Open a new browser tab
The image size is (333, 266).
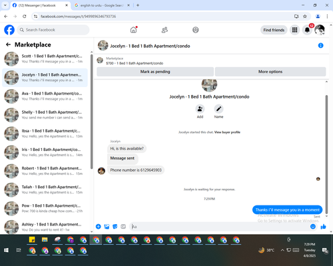[x=138, y=5]
